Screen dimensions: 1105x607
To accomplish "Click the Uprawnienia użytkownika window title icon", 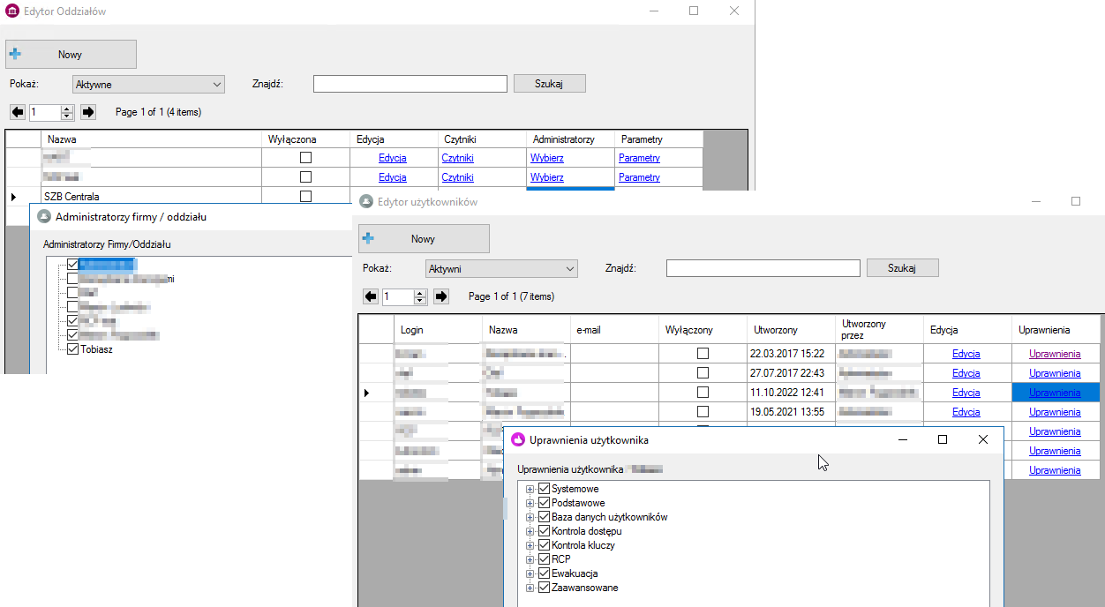I will 518,438.
